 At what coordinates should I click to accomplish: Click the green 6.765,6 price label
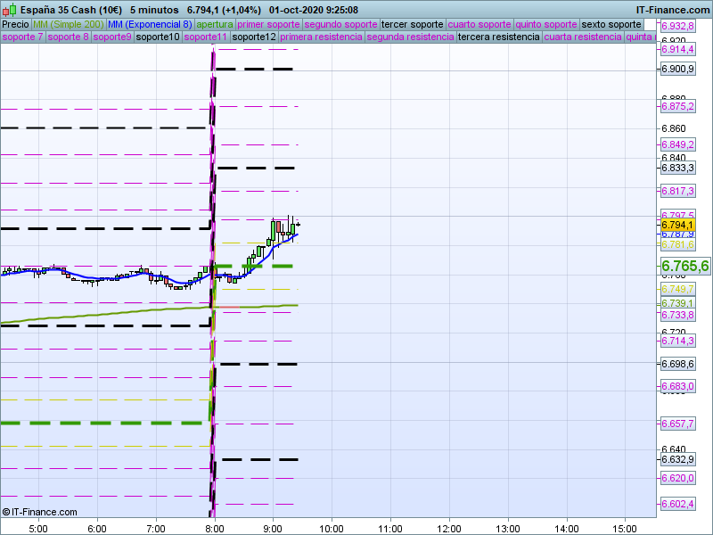684,266
